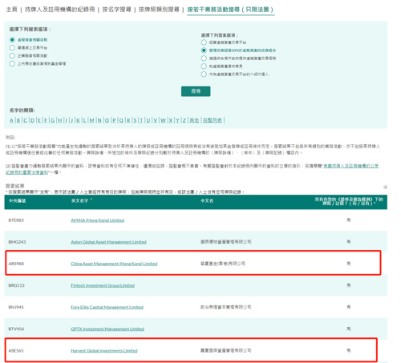Image resolution: width=401 pixels, height=363 pixels.
Task: Open the GPTX Investment Management Limited link
Action: 107,329
